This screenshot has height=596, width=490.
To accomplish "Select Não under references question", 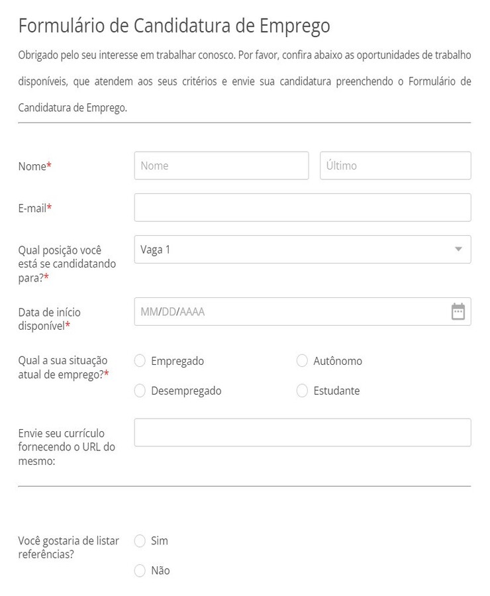I will tap(140, 570).
